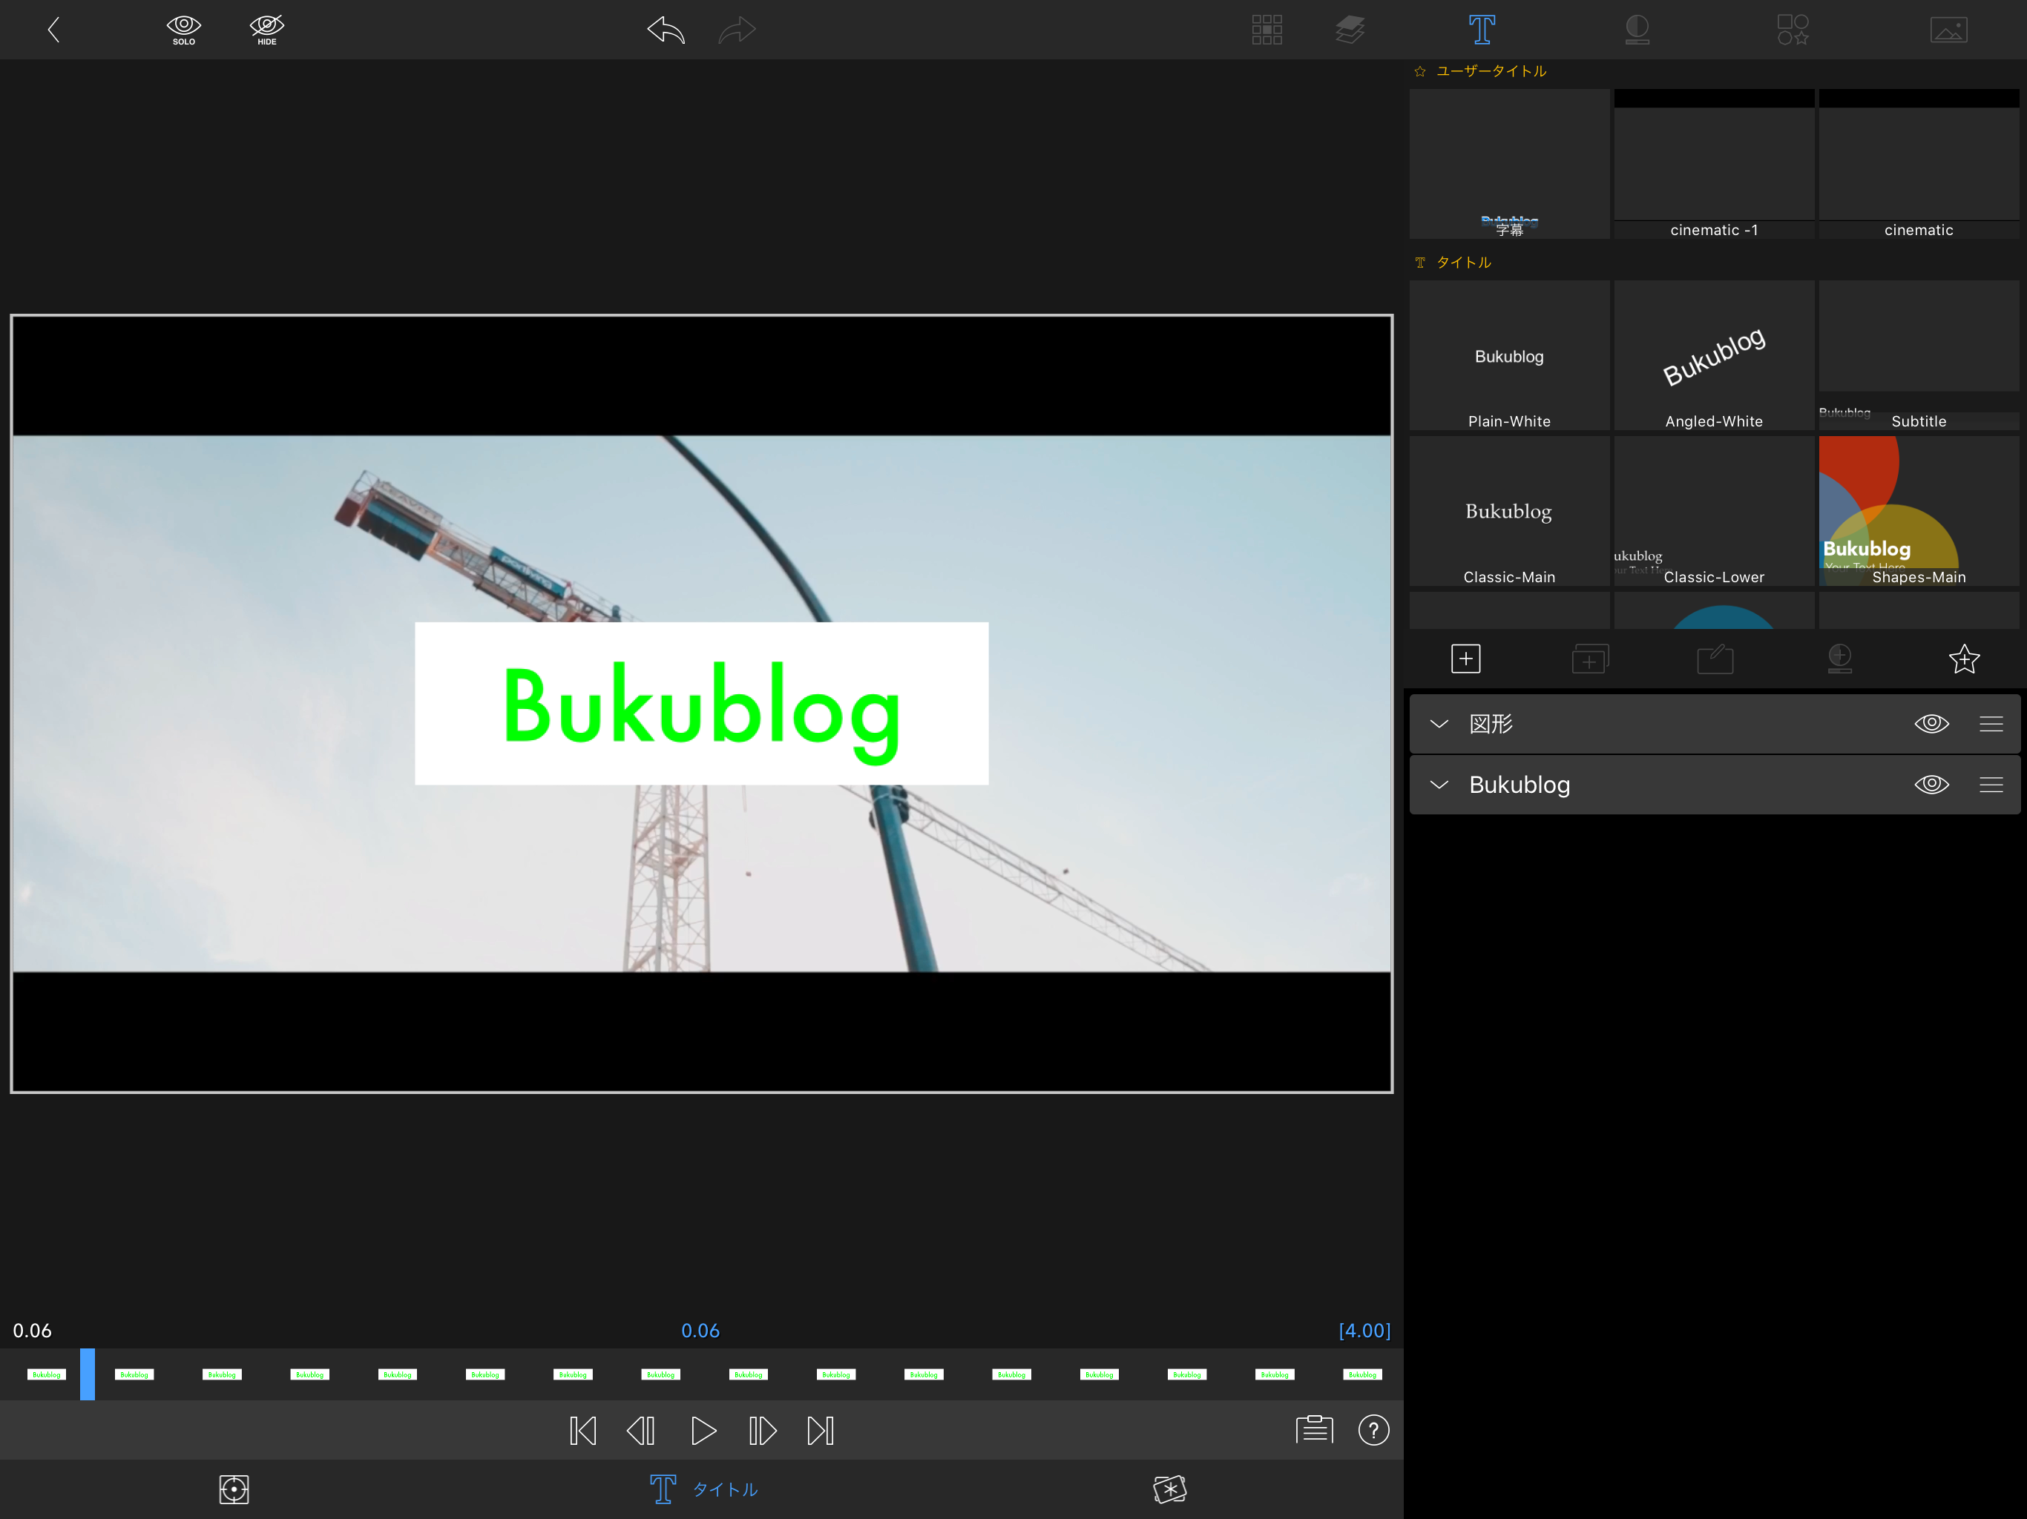The image size is (2027, 1519).
Task: Expand the 図形 layer
Action: click(1439, 724)
